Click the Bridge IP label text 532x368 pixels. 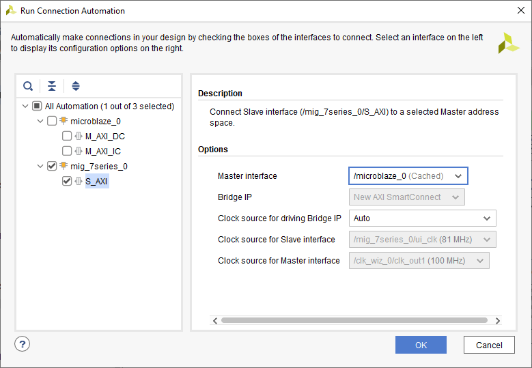tap(235, 197)
